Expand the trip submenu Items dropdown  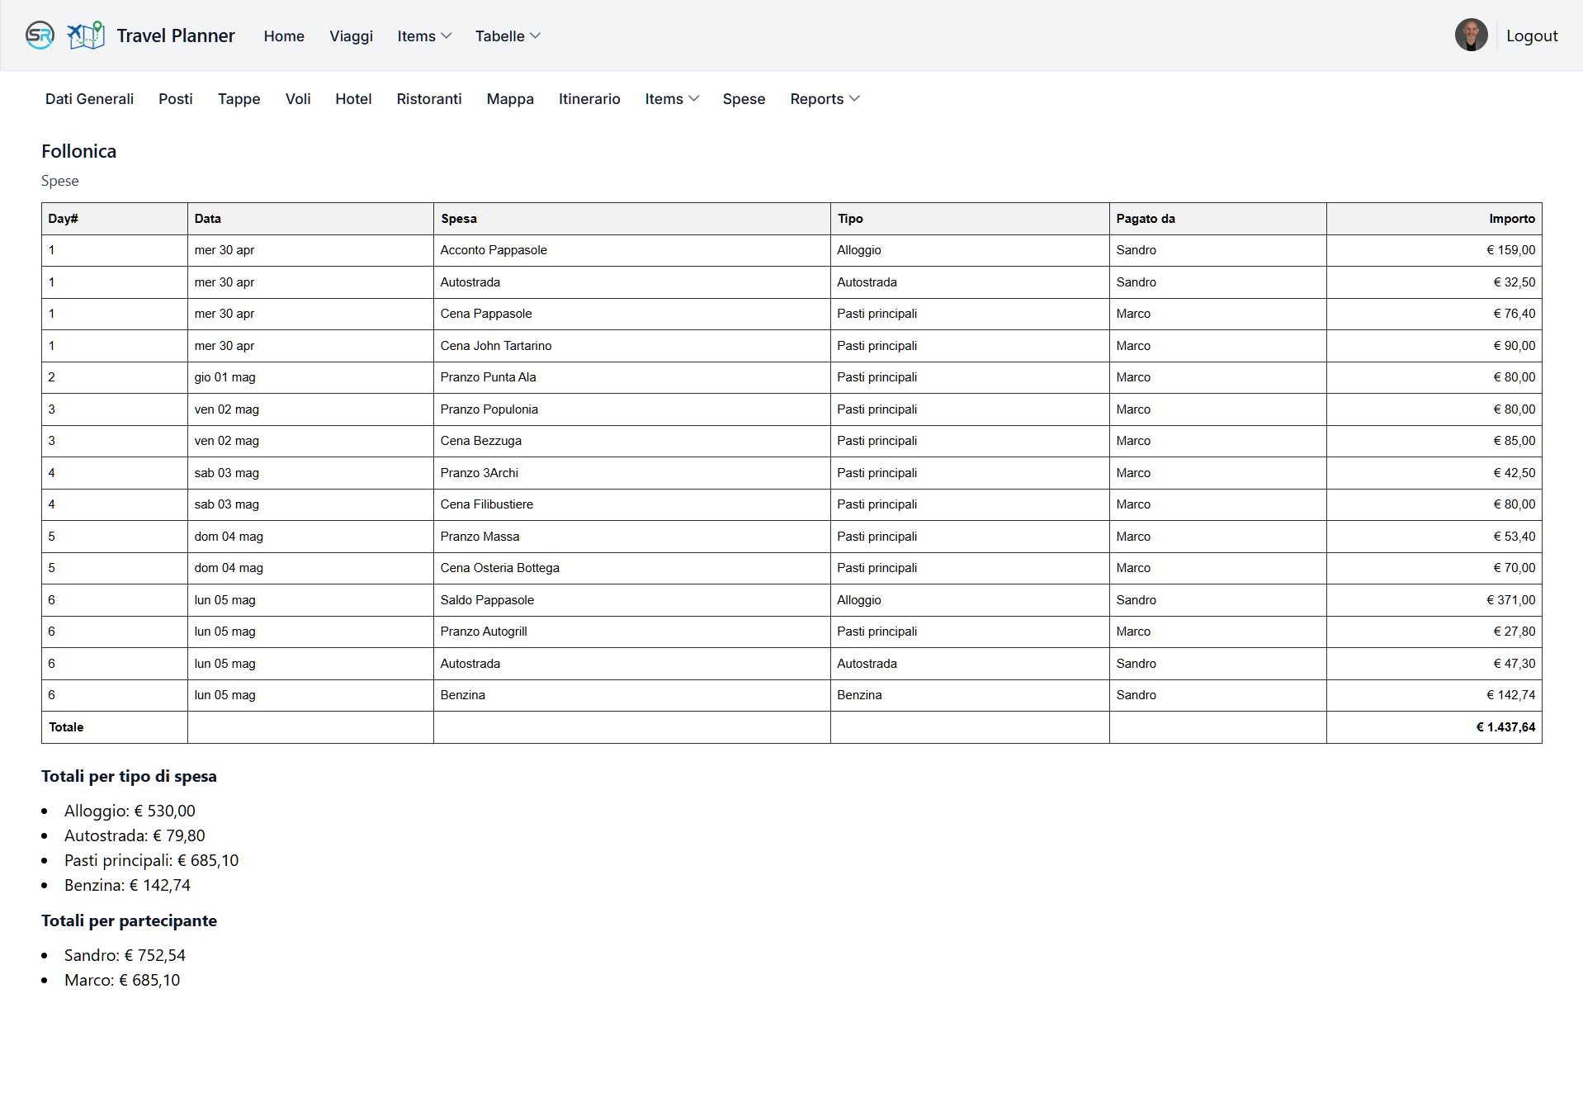click(672, 99)
